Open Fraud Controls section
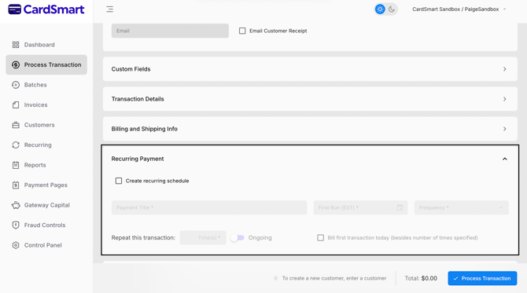Viewport: 527px width, 293px height. click(45, 225)
